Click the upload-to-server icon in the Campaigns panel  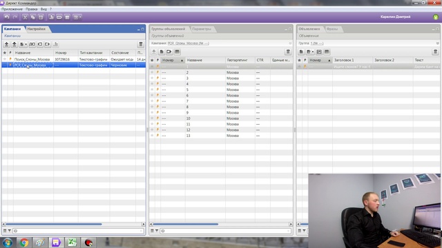(6, 44)
